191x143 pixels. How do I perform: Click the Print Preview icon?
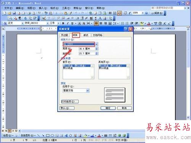pos(34,13)
